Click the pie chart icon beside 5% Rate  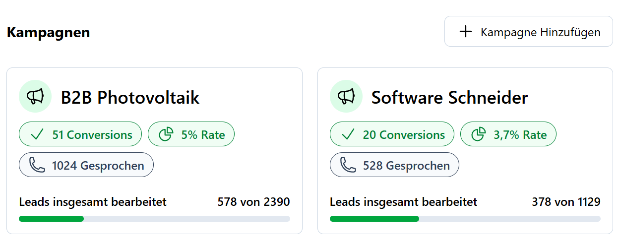[x=166, y=134]
